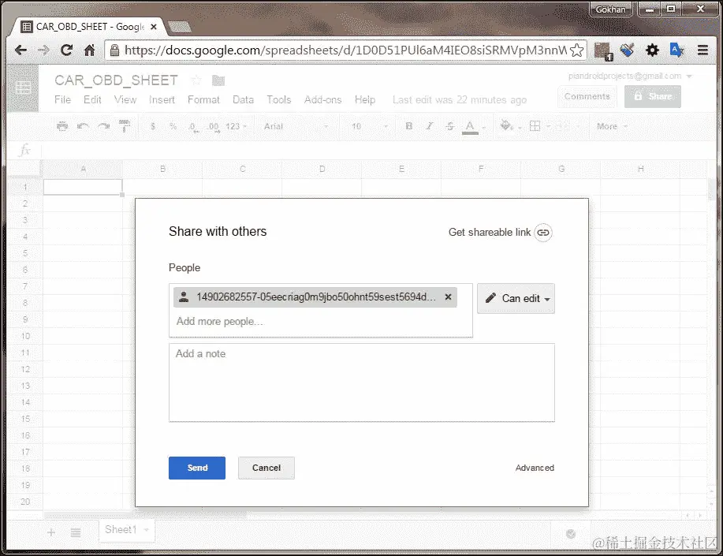Click the Add a note text area
Screen dimensions: 723x556
[x=361, y=382]
